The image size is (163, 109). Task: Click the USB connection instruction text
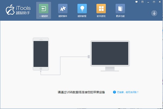[81, 92]
